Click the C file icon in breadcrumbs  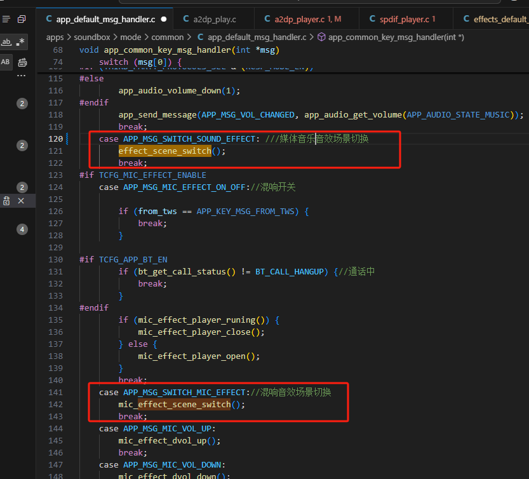(201, 37)
